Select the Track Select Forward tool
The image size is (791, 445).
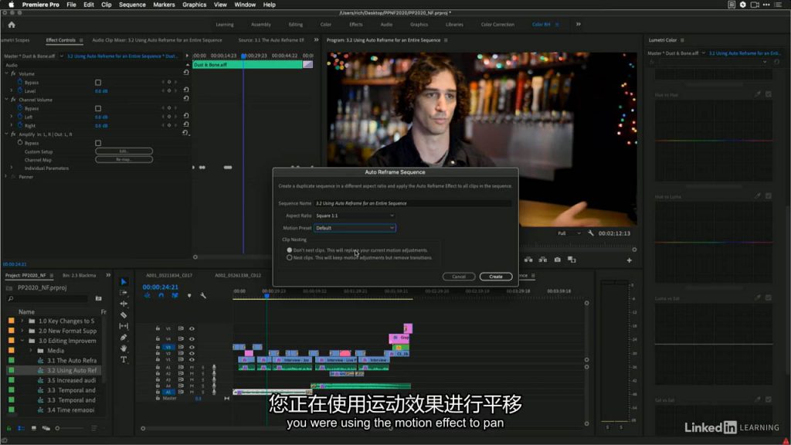click(124, 293)
